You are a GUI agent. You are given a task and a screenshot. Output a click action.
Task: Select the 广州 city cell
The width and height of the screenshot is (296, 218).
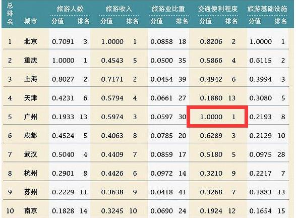[x=30, y=117]
